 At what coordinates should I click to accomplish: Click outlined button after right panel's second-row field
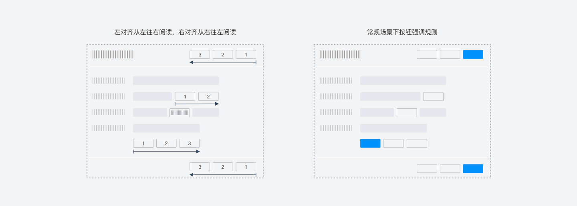(433, 96)
